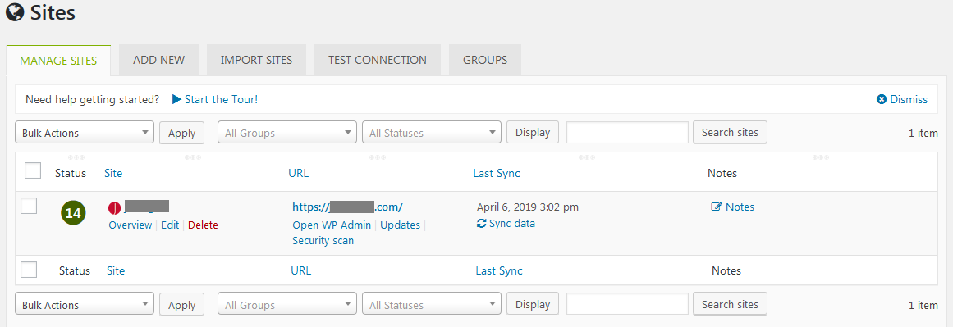Click the red site favicon icon
953x327 pixels.
click(114, 207)
